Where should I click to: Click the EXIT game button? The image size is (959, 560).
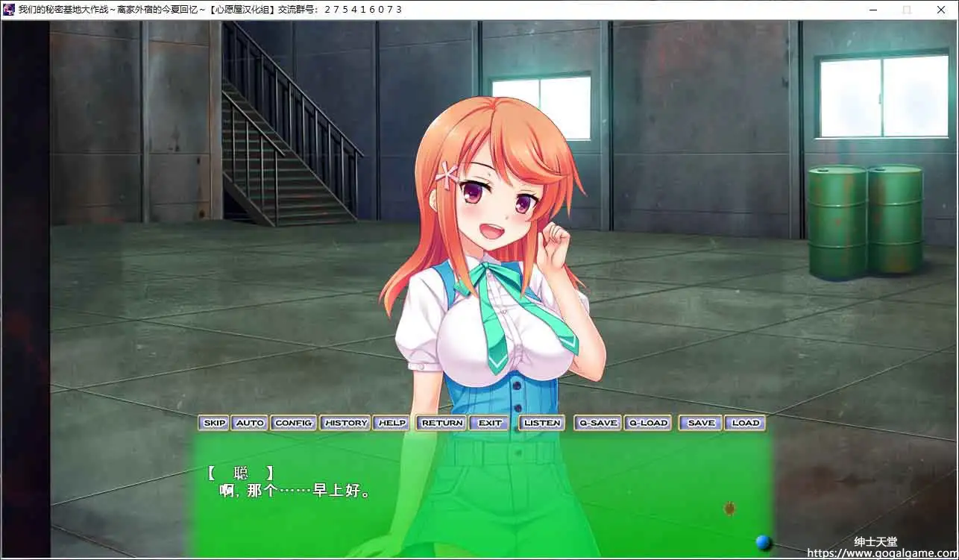pos(490,423)
